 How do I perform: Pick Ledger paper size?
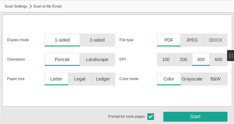(x=103, y=79)
